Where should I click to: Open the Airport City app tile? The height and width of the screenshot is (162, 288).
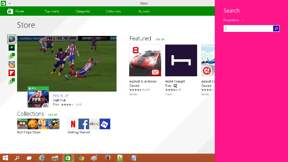[208, 60]
